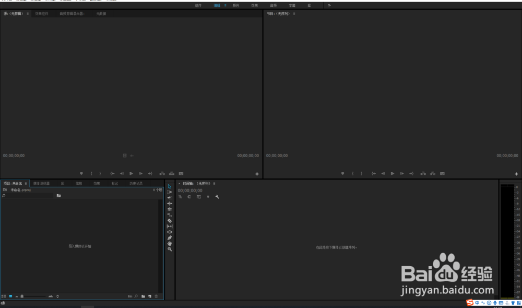
Task: Click the Timeline timecode field 00;00;00;00
Action: [191, 191]
